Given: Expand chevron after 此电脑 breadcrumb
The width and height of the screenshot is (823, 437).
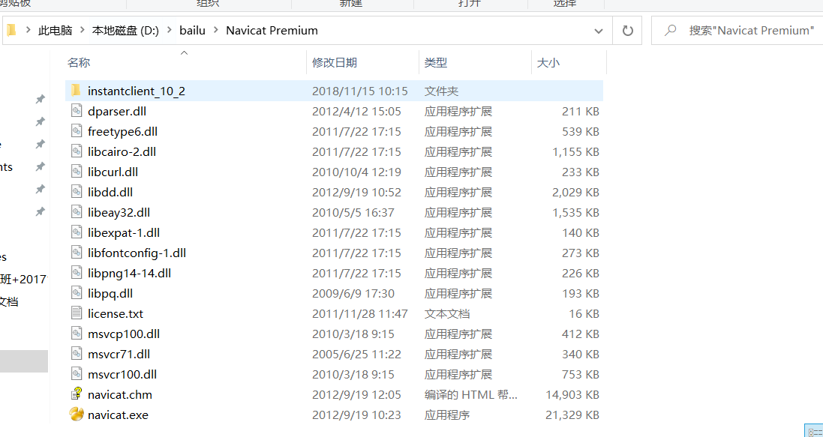Looking at the screenshot, I should 82,31.
